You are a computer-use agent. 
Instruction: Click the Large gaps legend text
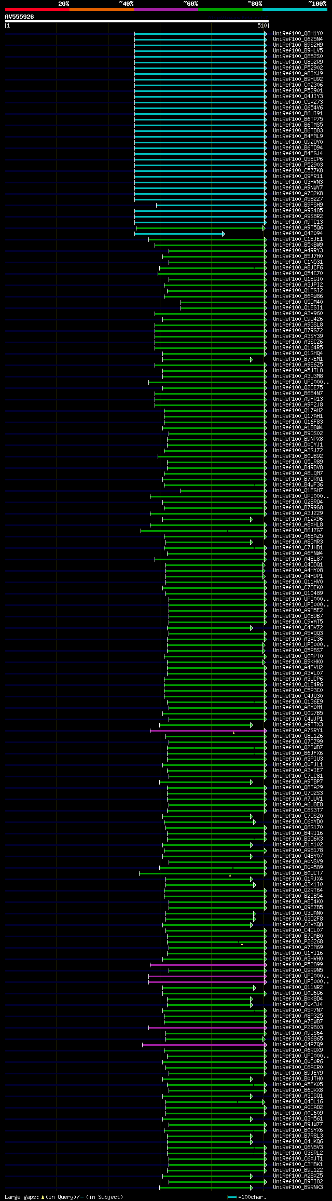[64, 1197]
